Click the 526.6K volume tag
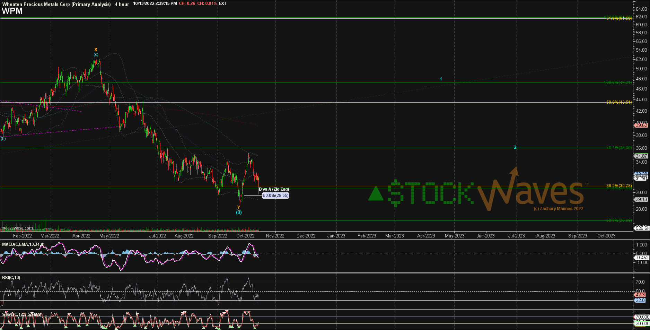650x330 pixels. coord(642,228)
